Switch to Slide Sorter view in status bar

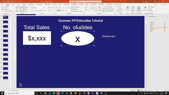142,91
